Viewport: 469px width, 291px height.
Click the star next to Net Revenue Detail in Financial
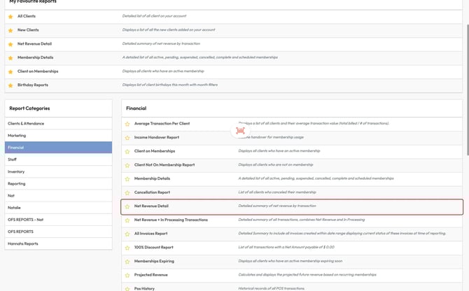click(127, 206)
